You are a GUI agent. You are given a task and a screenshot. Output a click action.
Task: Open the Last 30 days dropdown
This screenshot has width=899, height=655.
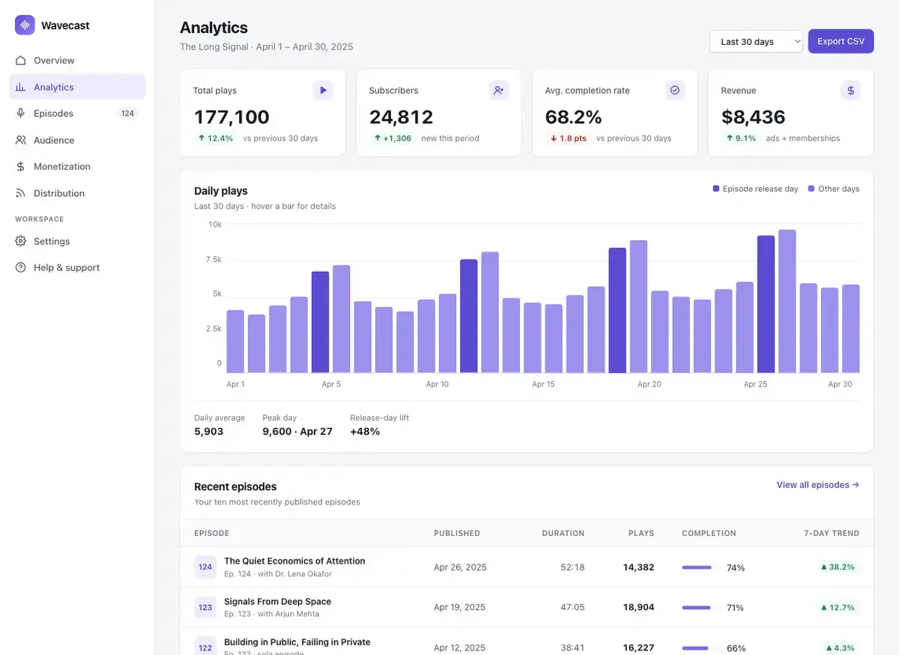coord(756,41)
